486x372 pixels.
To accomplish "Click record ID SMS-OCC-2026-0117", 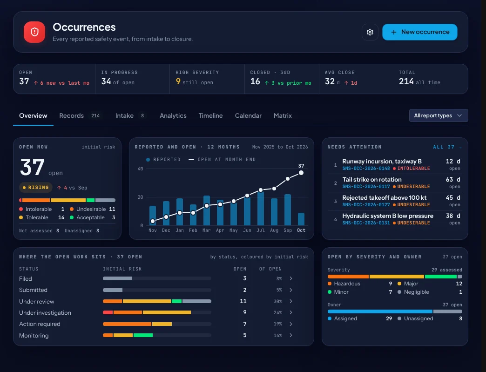I will (366, 187).
